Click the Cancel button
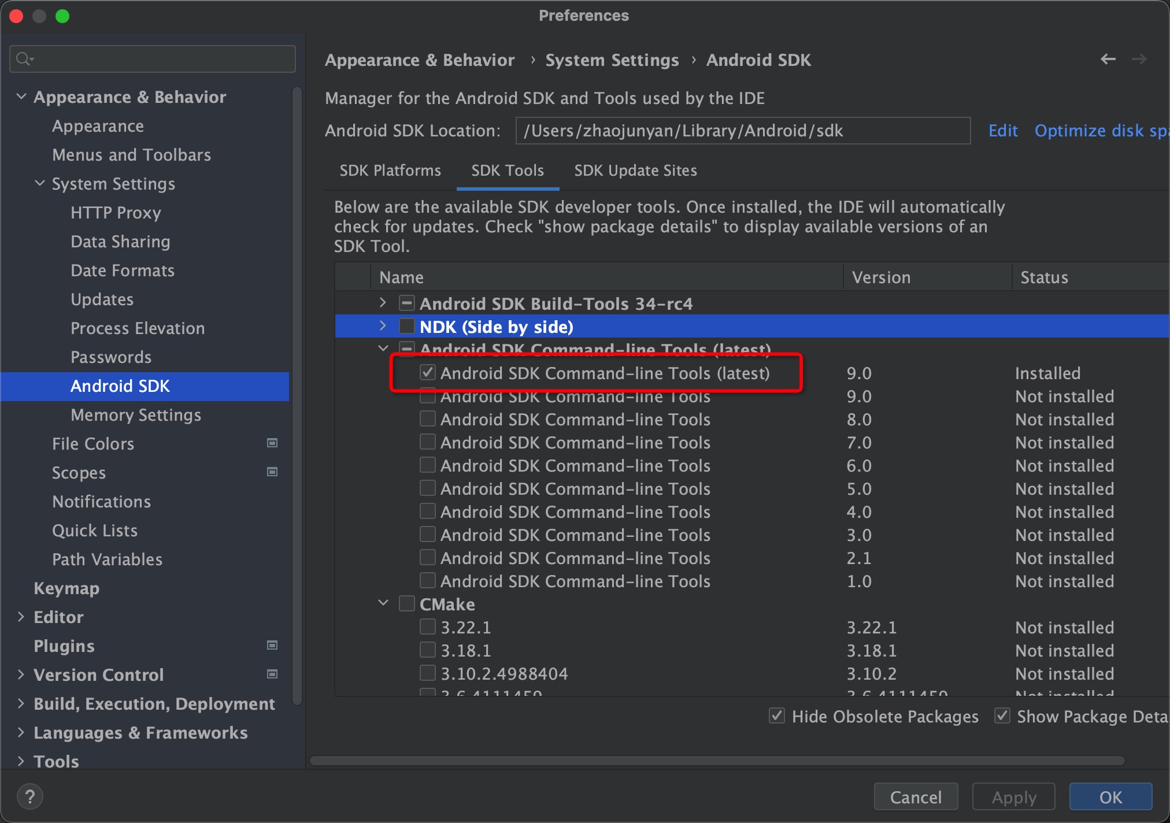This screenshot has height=823, width=1170. point(916,797)
